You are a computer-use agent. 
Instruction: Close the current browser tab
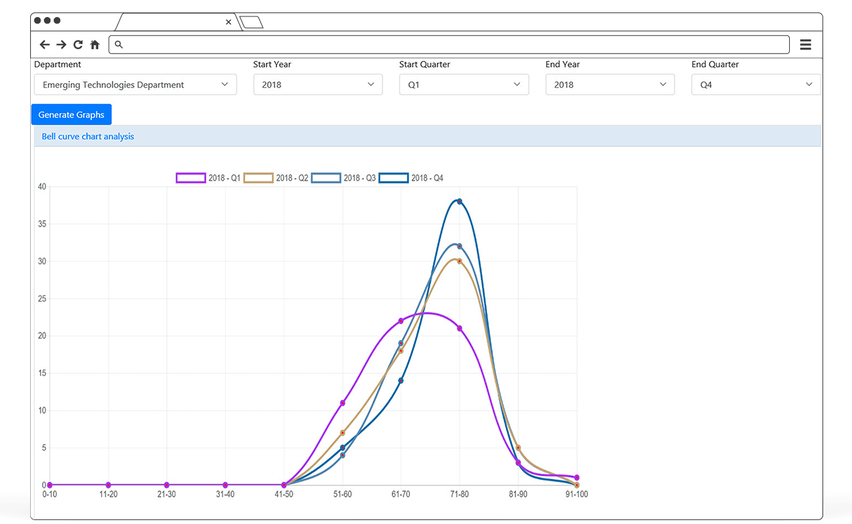point(229,22)
